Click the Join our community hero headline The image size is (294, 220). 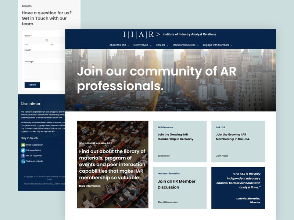coord(157,78)
